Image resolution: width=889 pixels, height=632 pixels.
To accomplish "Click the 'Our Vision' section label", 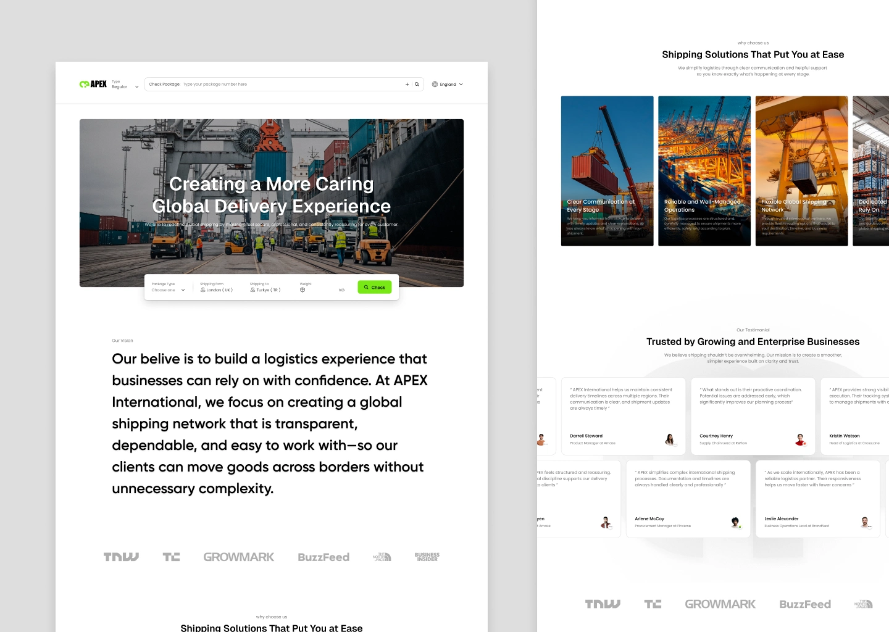I will [122, 341].
